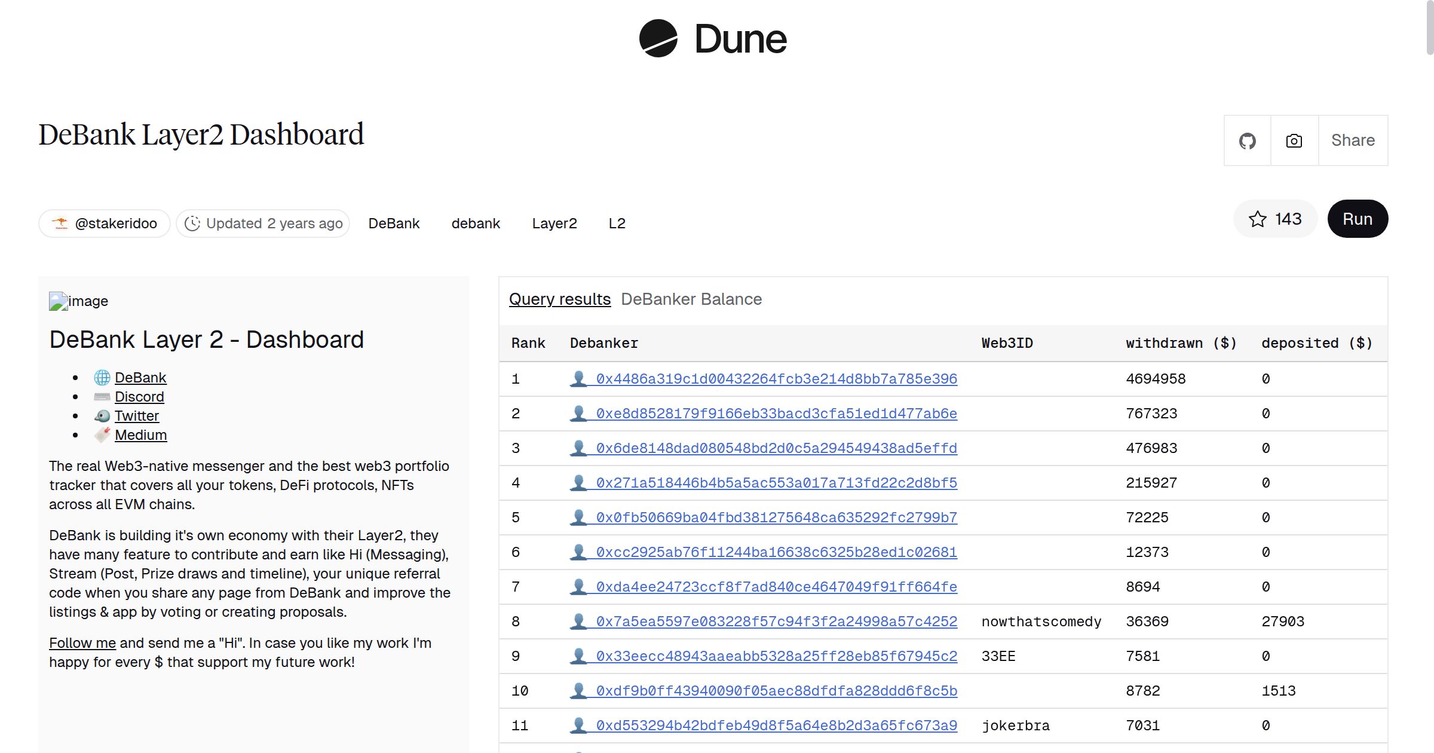Image resolution: width=1434 pixels, height=753 pixels.
Task: Click the avatar icon beside rank 1 address
Action: pos(578,378)
